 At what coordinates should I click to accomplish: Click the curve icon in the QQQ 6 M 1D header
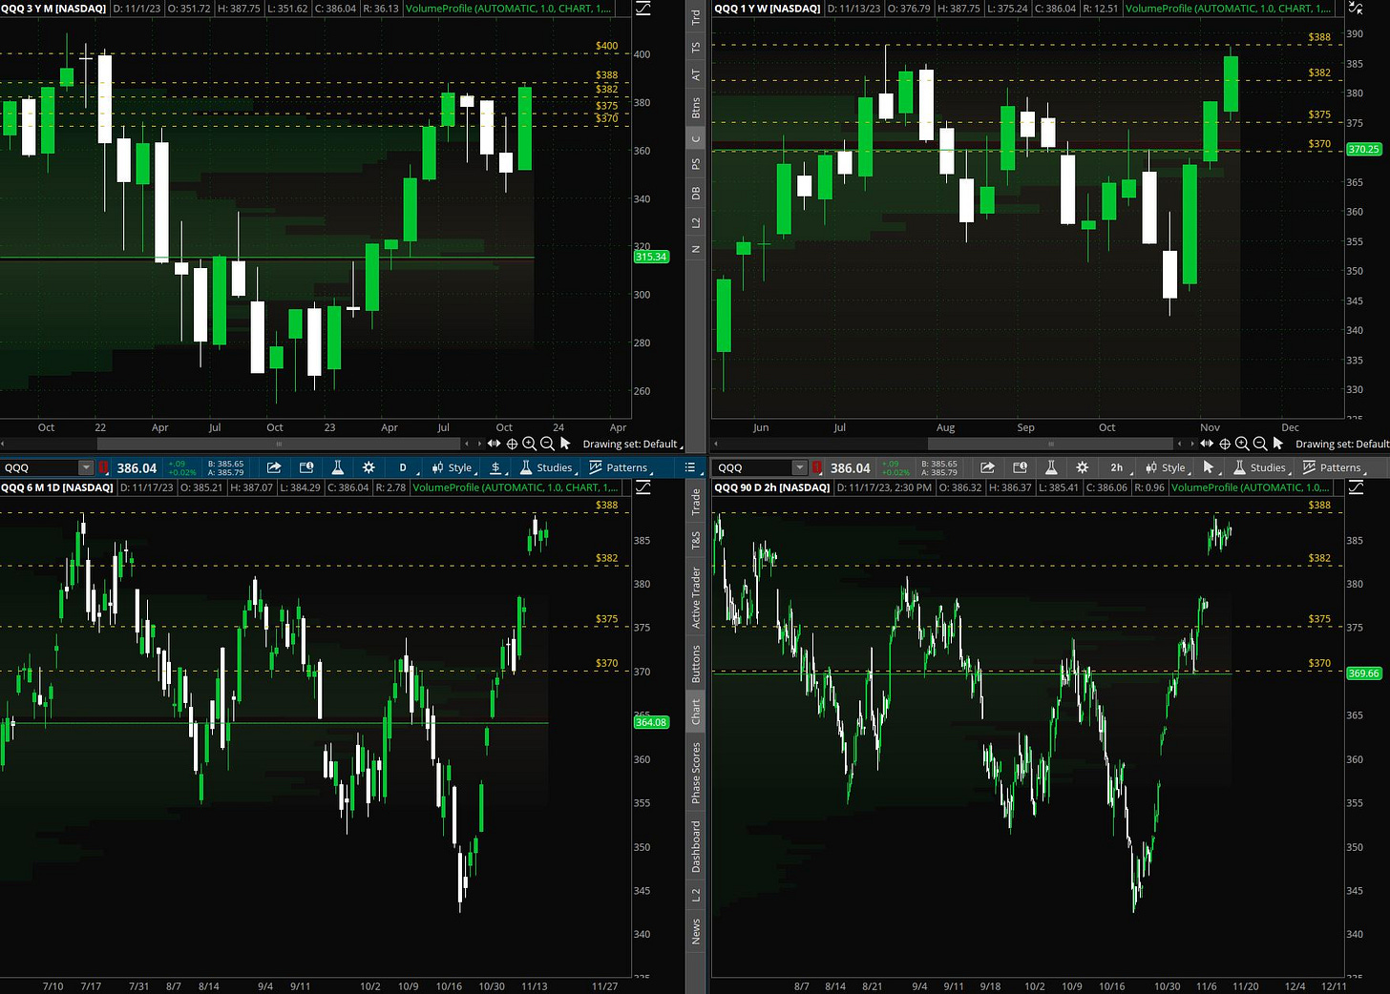(x=643, y=487)
